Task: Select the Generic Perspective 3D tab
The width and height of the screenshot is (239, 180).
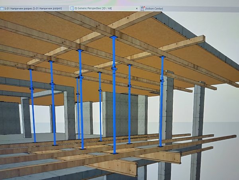Action: point(104,8)
